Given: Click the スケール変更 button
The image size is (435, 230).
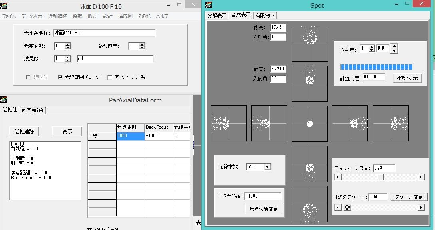Looking at the screenshot, I should (x=409, y=197).
